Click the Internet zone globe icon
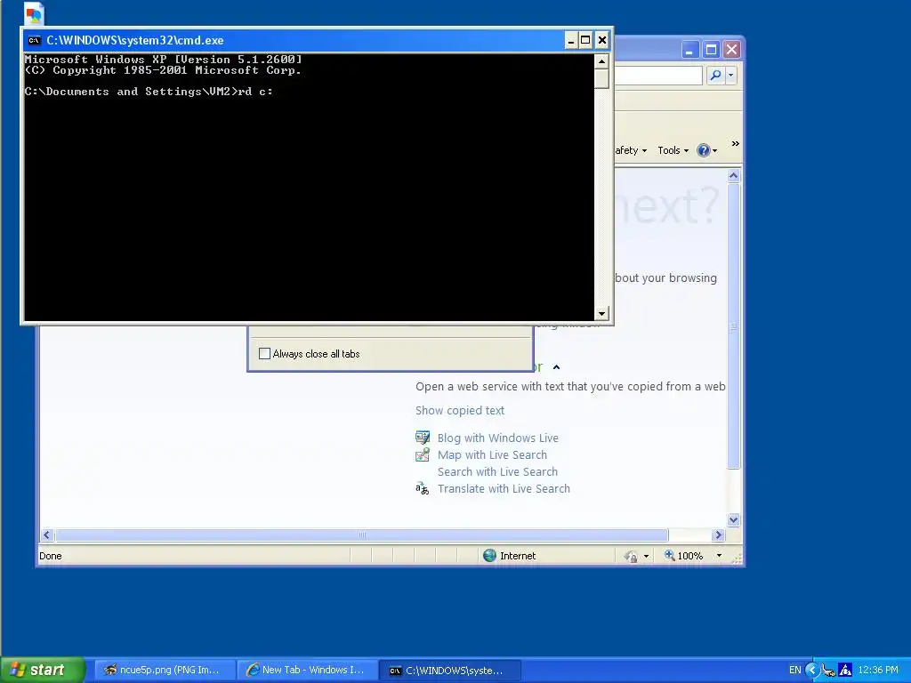911x683 pixels. [x=490, y=556]
